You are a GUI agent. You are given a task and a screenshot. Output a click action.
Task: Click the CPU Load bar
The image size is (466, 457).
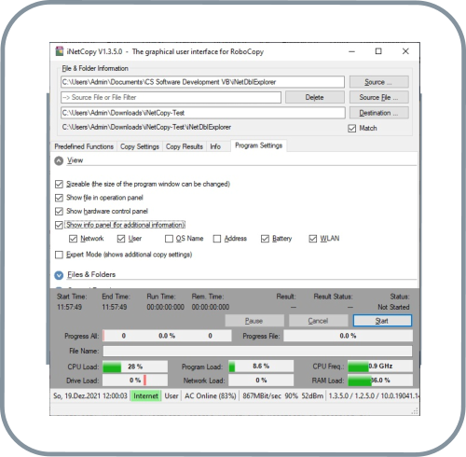click(x=135, y=367)
